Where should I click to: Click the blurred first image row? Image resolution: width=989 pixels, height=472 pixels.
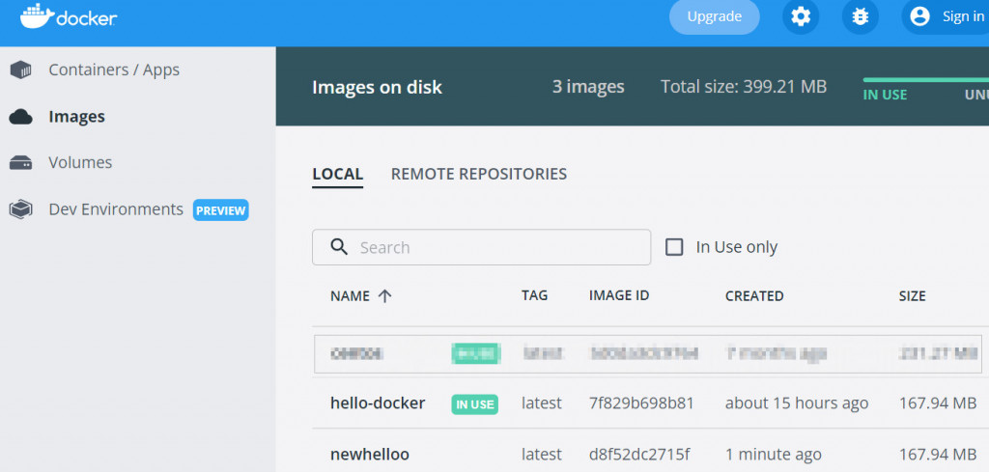(647, 354)
